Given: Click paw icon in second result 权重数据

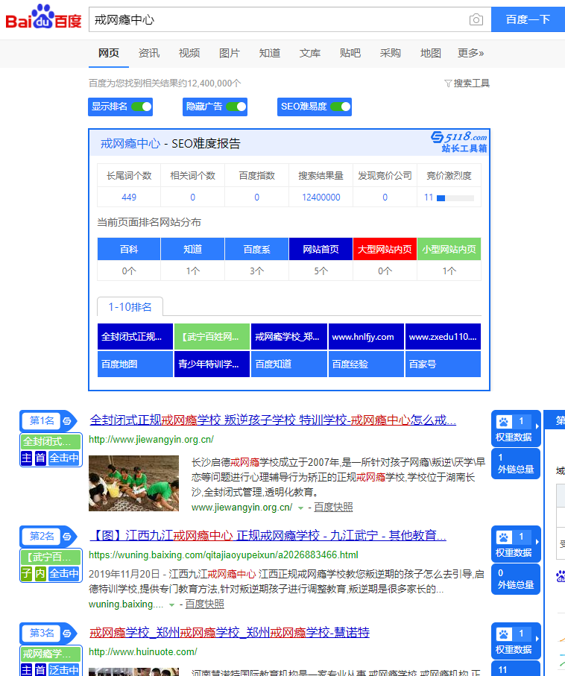Looking at the screenshot, I should 503,537.
